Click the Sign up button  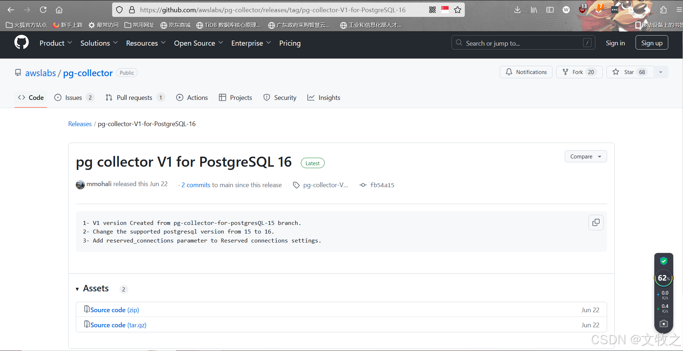coord(652,43)
